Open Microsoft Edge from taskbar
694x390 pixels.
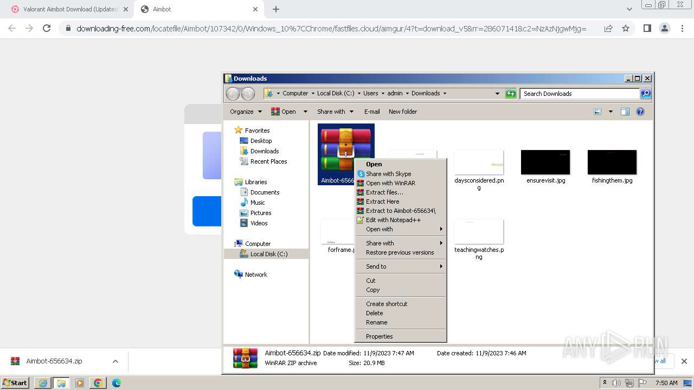117,383
